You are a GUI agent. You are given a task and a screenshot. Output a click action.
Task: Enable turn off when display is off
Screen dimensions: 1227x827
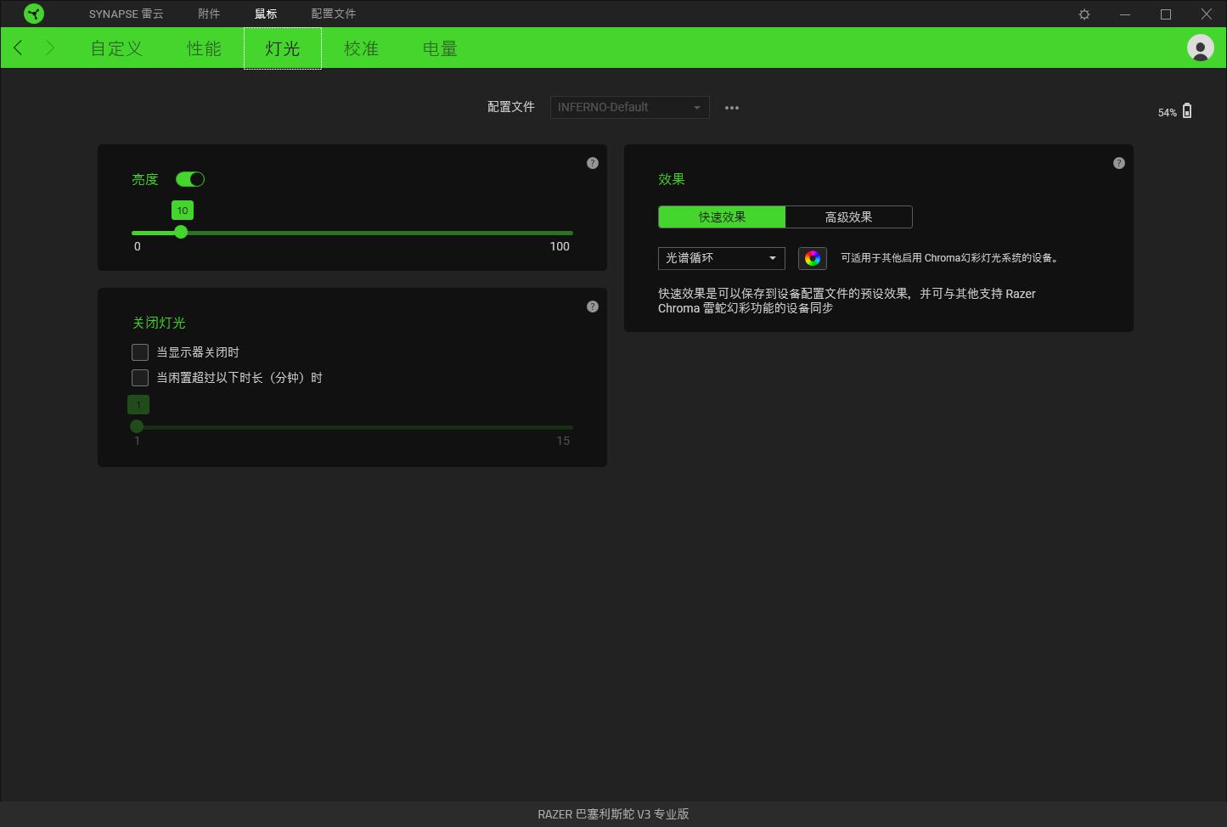point(140,352)
